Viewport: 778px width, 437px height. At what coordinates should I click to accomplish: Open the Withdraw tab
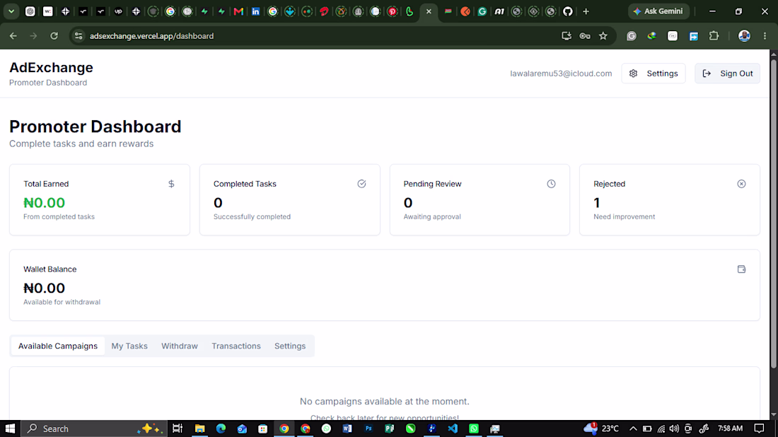[180, 346]
